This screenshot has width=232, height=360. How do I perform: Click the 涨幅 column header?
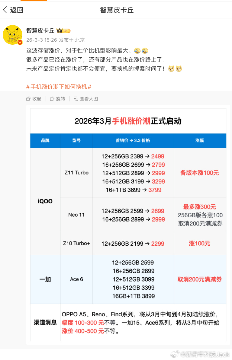200,141
